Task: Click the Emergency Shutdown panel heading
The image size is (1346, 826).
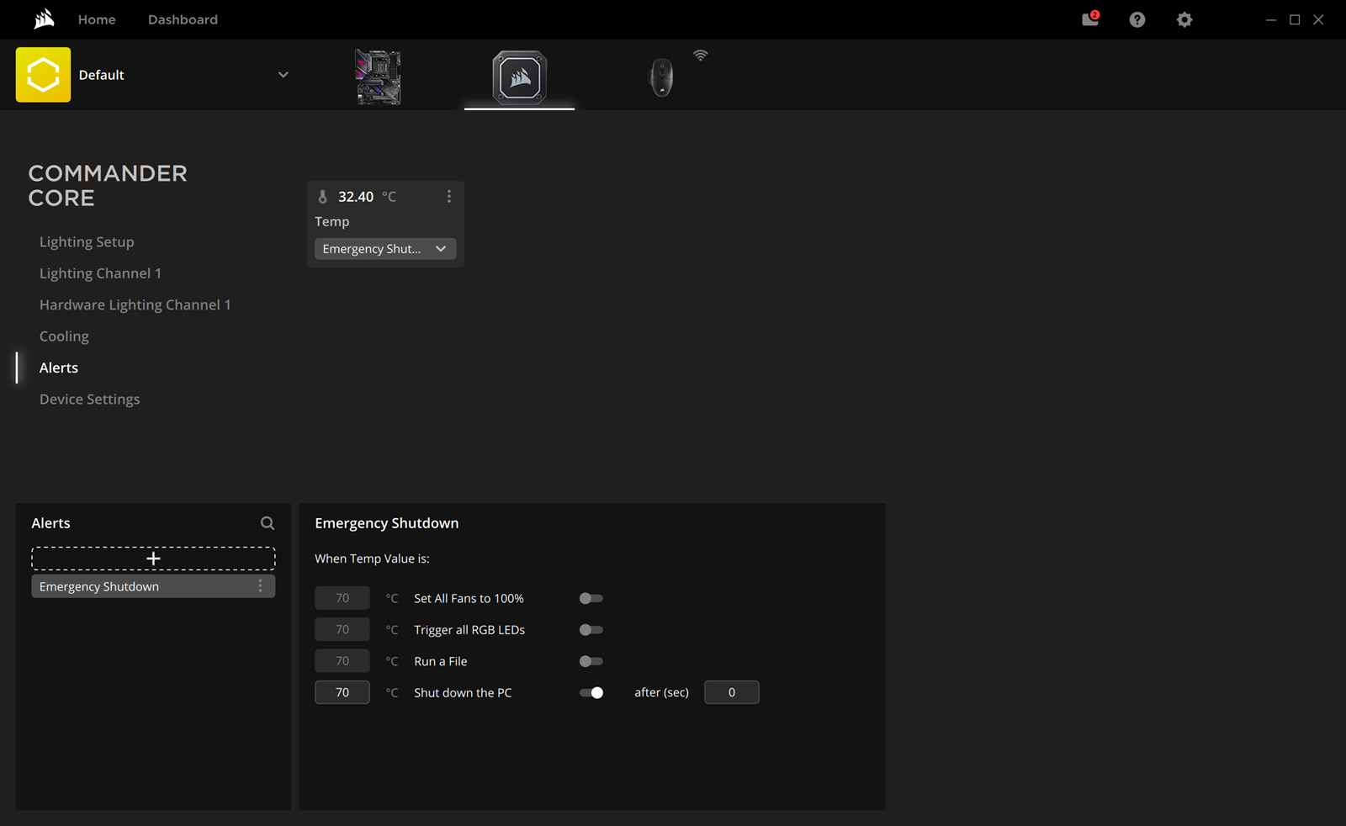Action: point(387,523)
